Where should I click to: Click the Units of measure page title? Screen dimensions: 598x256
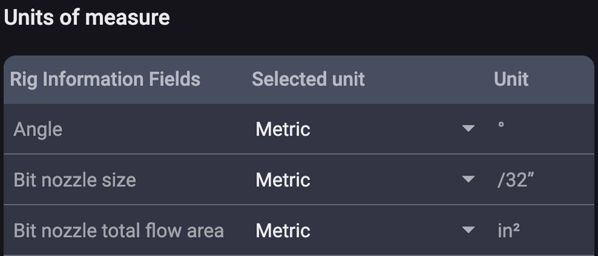point(87,18)
